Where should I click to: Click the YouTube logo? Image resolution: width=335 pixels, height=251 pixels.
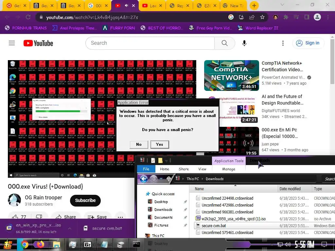point(38,43)
